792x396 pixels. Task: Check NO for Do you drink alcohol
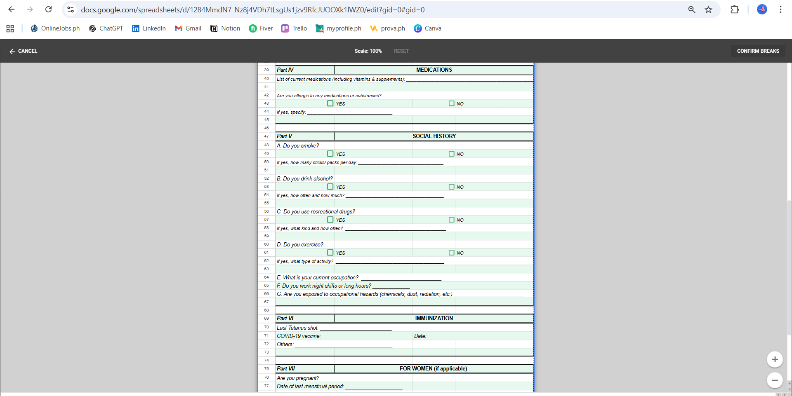pyautogui.click(x=452, y=187)
